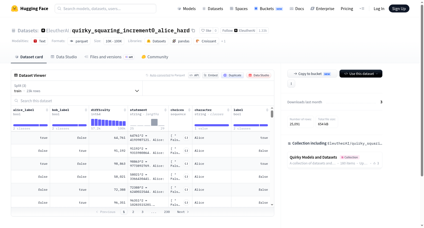Expand choices cell in the 64,761 row
The width and height of the screenshot is (424, 228).
click(x=186, y=138)
